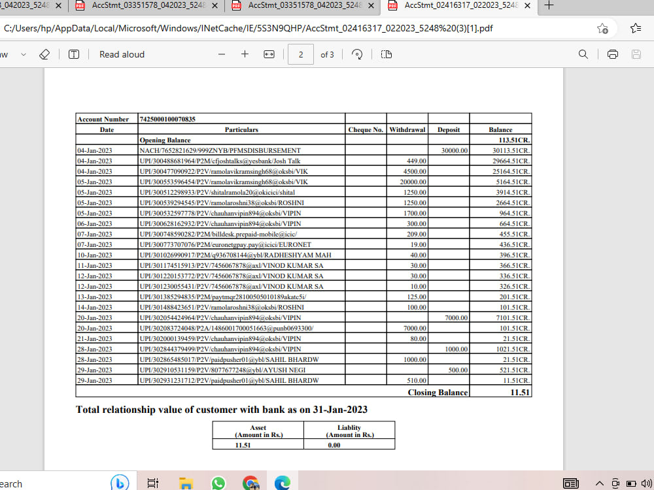Open File Explorer from taskbar

pyautogui.click(x=186, y=483)
